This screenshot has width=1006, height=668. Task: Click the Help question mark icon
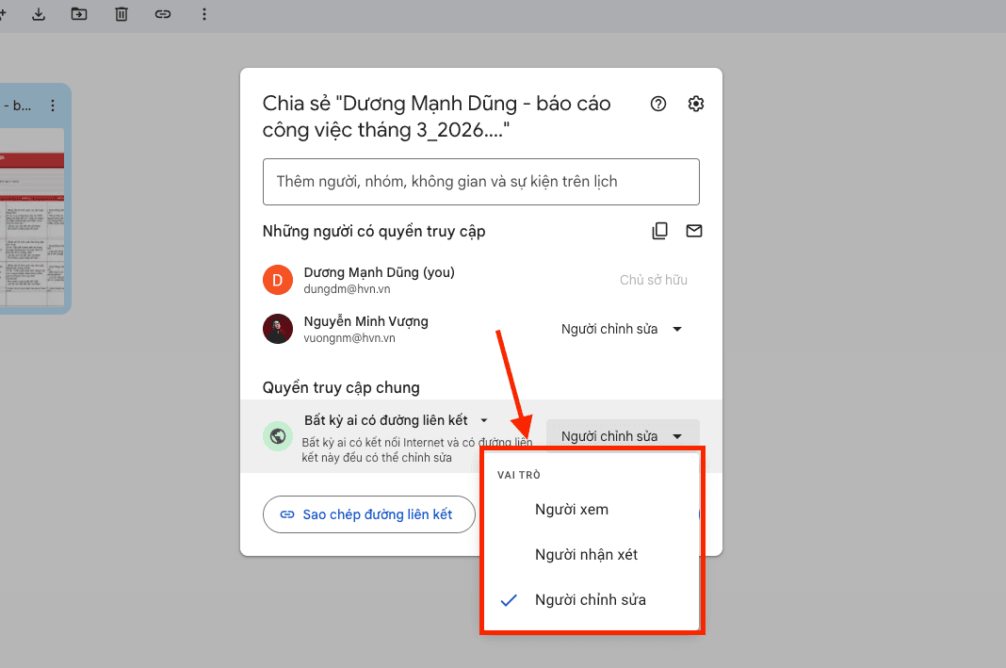pyautogui.click(x=657, y=104)
